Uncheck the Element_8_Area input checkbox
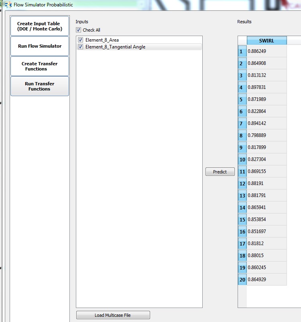301x322 pixels. [81, 40]
